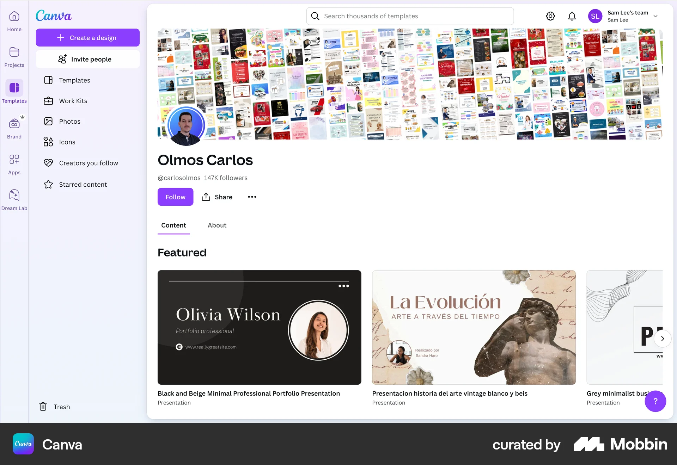Image resolution: width=677 pixels, height=465 pixels.
Task: Open Projects from the left sidebar
Action: click(14, 57)
